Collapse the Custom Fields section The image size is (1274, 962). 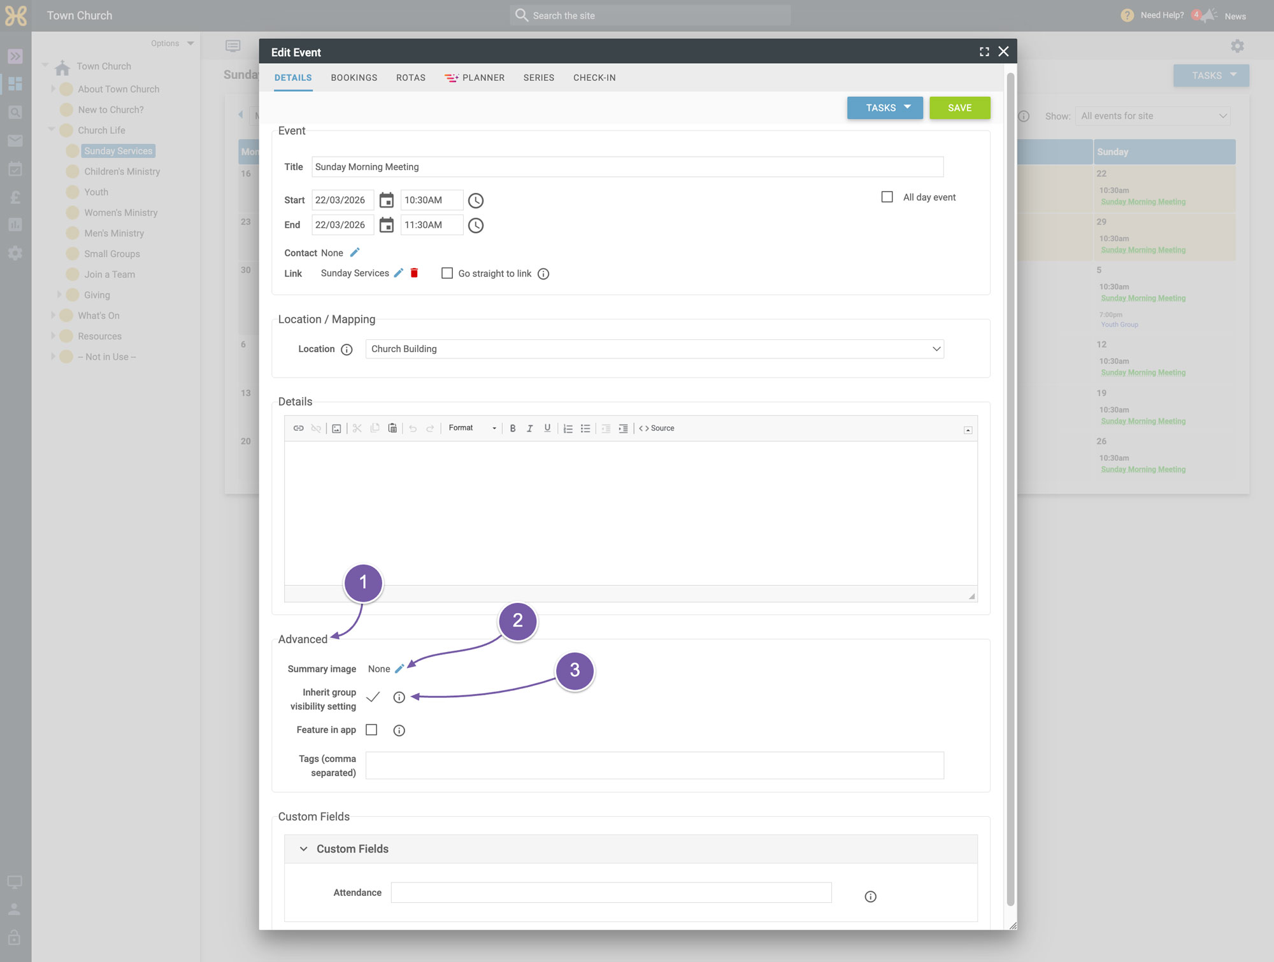click(x=303, y=849)
